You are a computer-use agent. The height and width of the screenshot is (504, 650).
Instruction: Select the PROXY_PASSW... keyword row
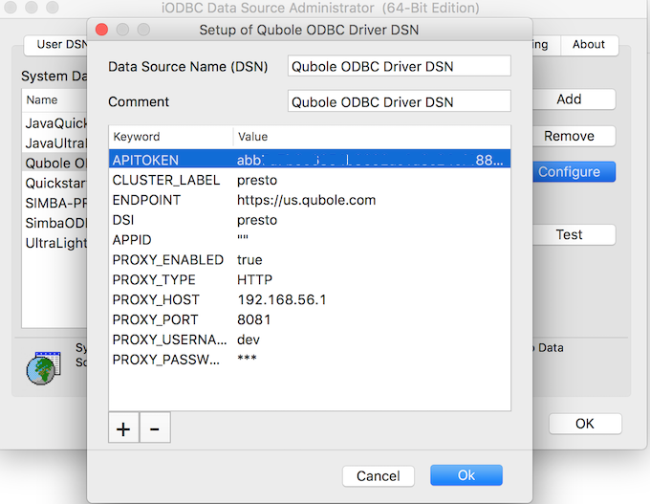[x=310, y=360]
